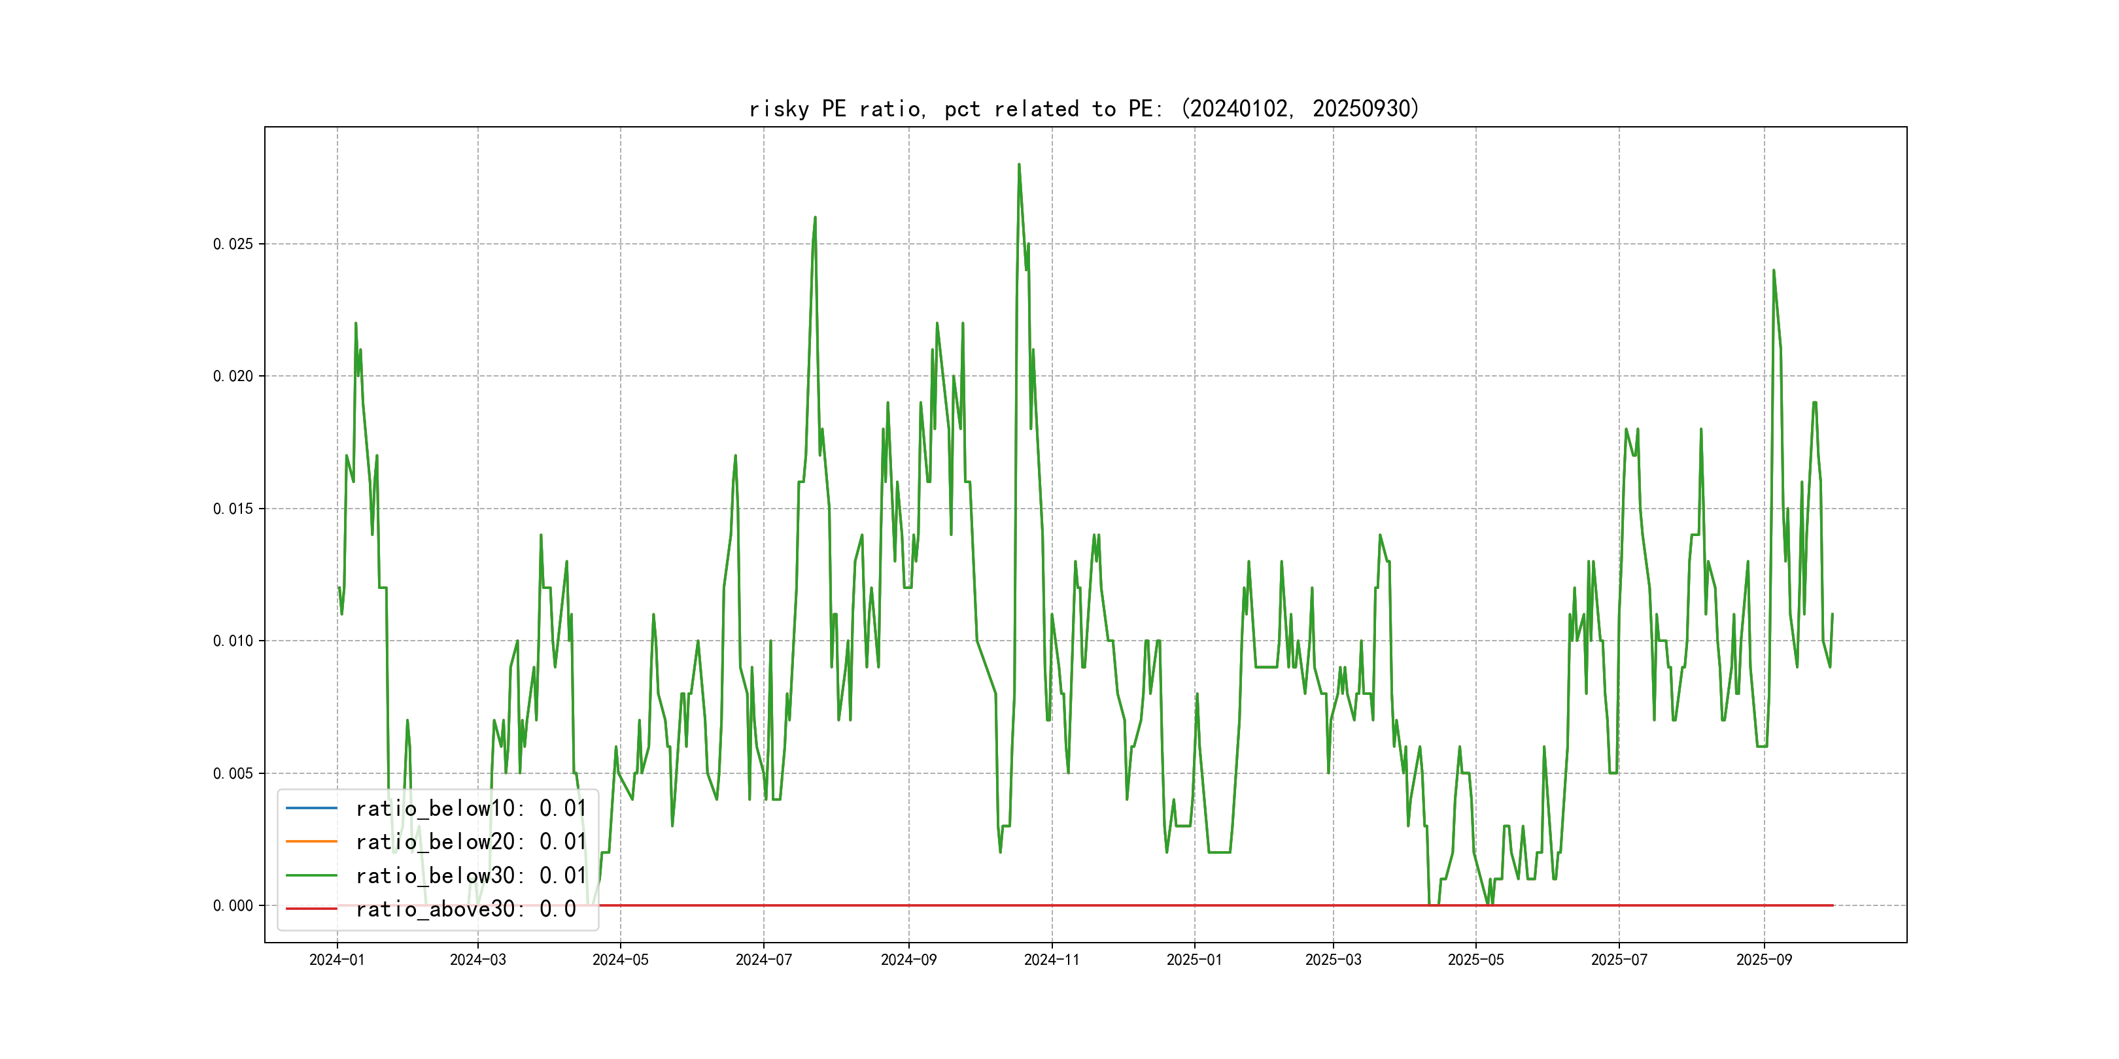Viewport: 2119px width, 1059px height.
Task: Click the 2024-11 x-axis tick label
Action: [x=1051, y=960]
